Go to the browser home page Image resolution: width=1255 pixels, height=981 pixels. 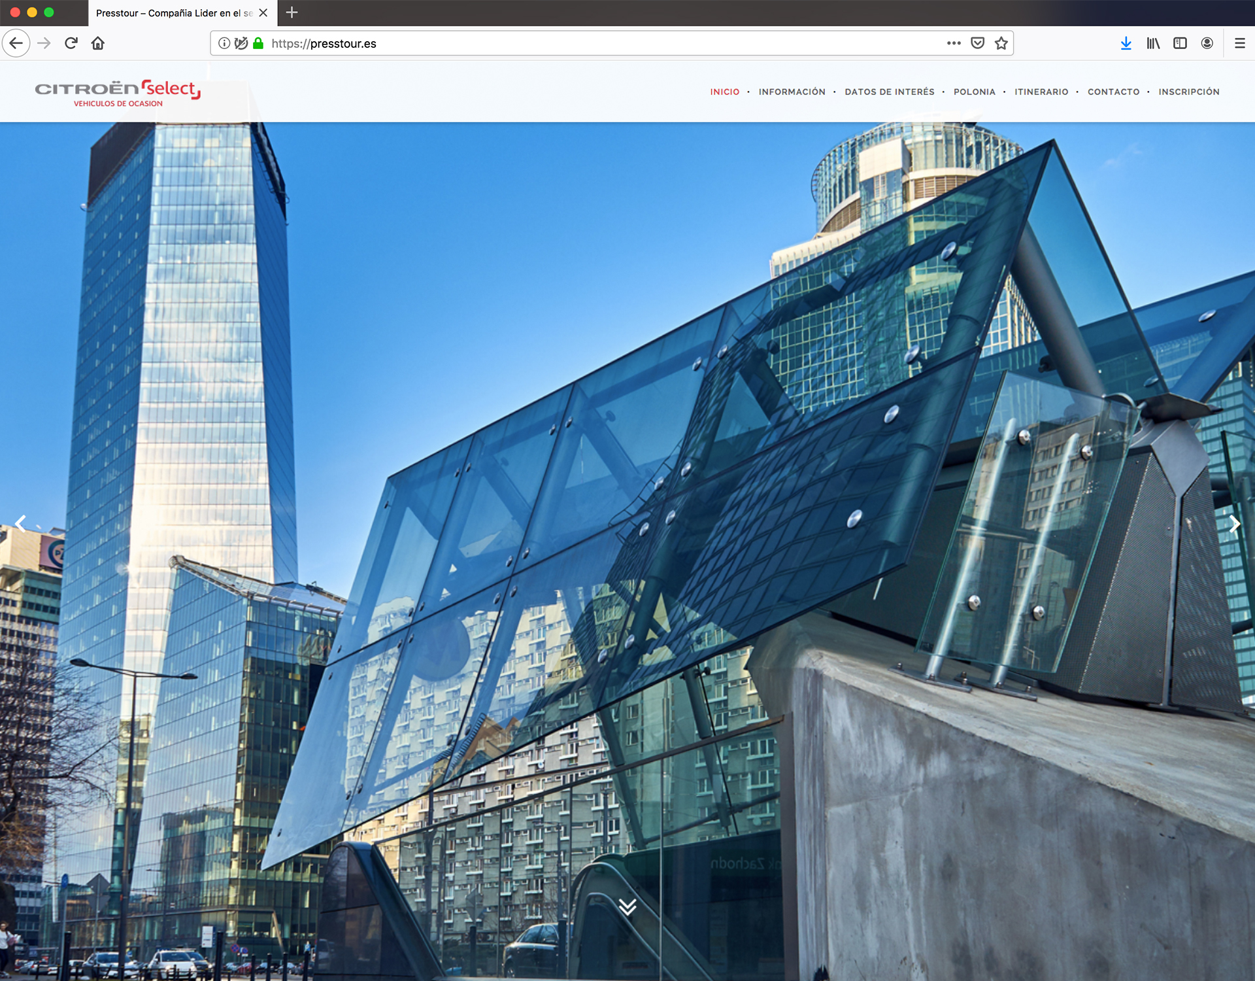pyautogui.click(x=98, y=43)
